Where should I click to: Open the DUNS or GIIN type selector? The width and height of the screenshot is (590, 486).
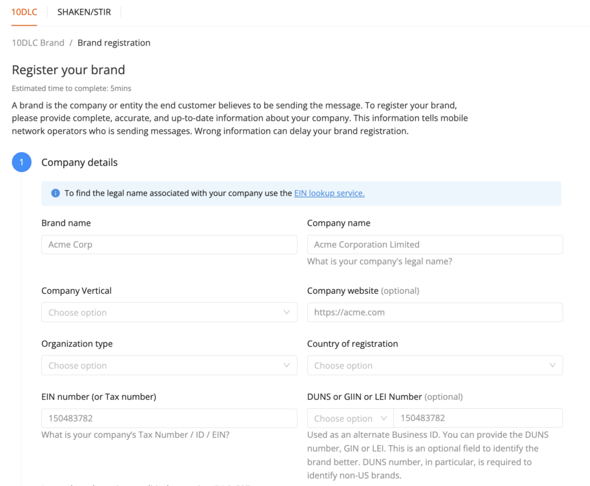(349, 418)
